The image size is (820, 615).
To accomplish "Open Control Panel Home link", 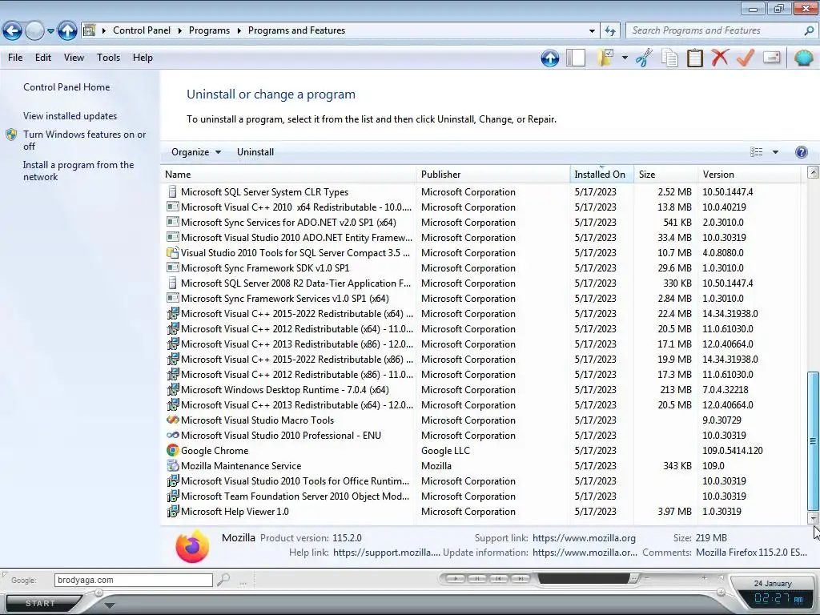I will (66, 87).
